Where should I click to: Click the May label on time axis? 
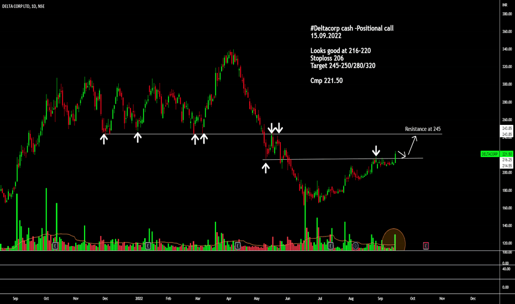pos(257,298)
